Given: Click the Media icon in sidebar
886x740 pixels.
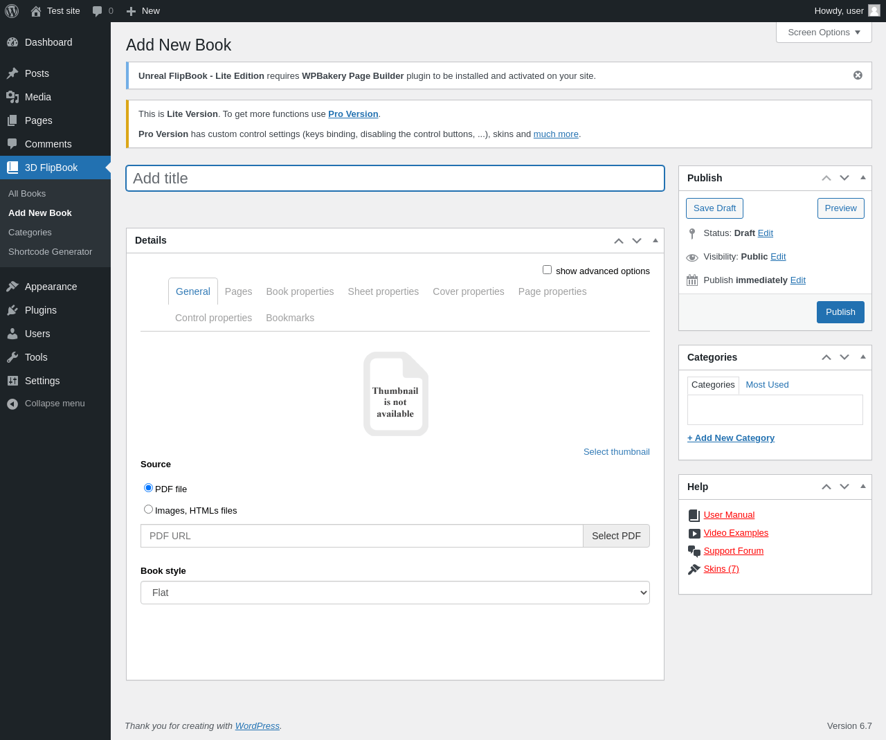Looking at the screenshot, I should tap(12, 97).
